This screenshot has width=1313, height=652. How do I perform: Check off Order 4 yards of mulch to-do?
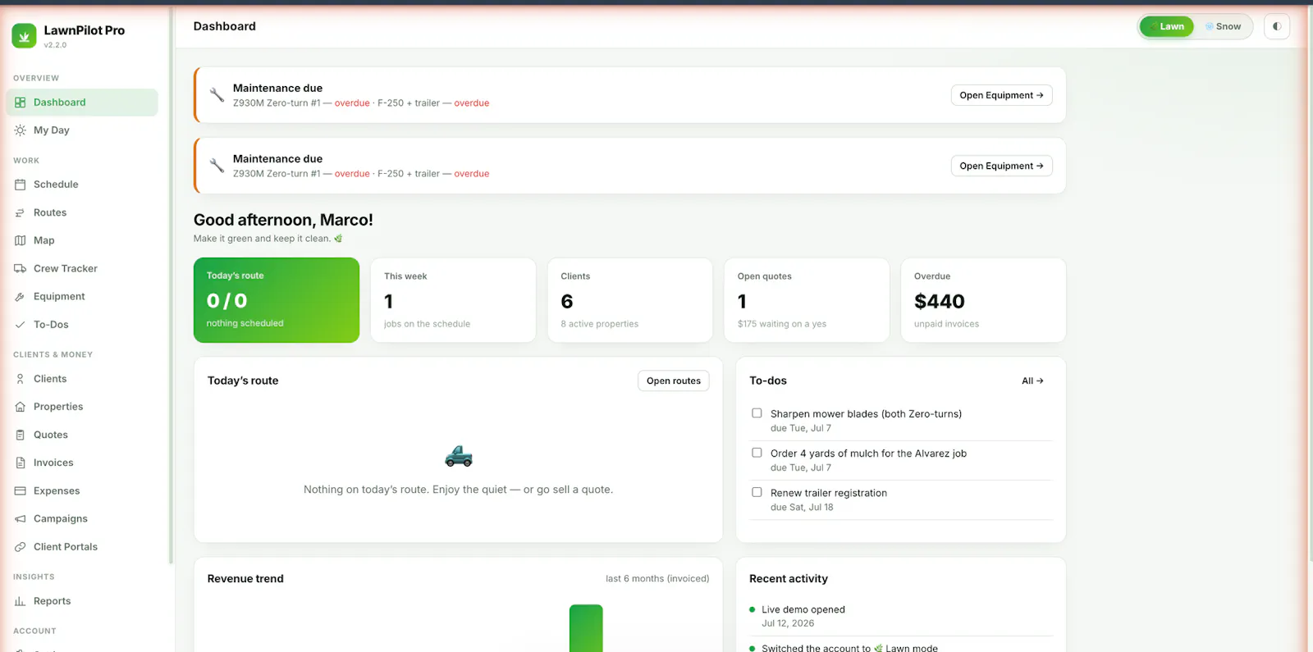757,453
